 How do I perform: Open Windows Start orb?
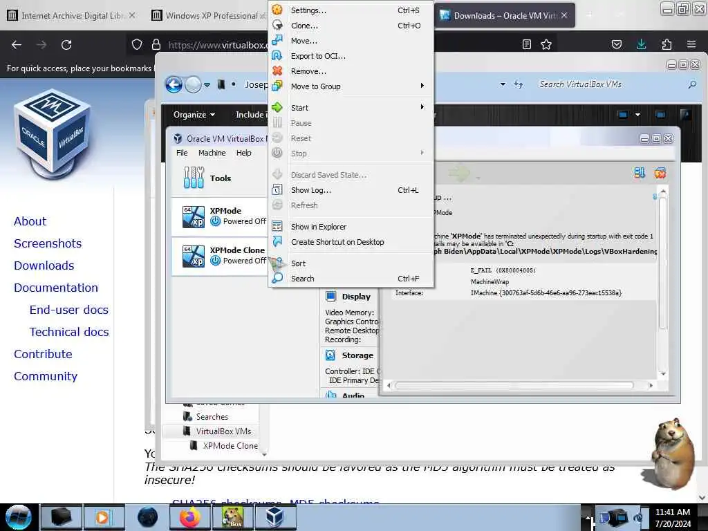[x=18, y=517]
